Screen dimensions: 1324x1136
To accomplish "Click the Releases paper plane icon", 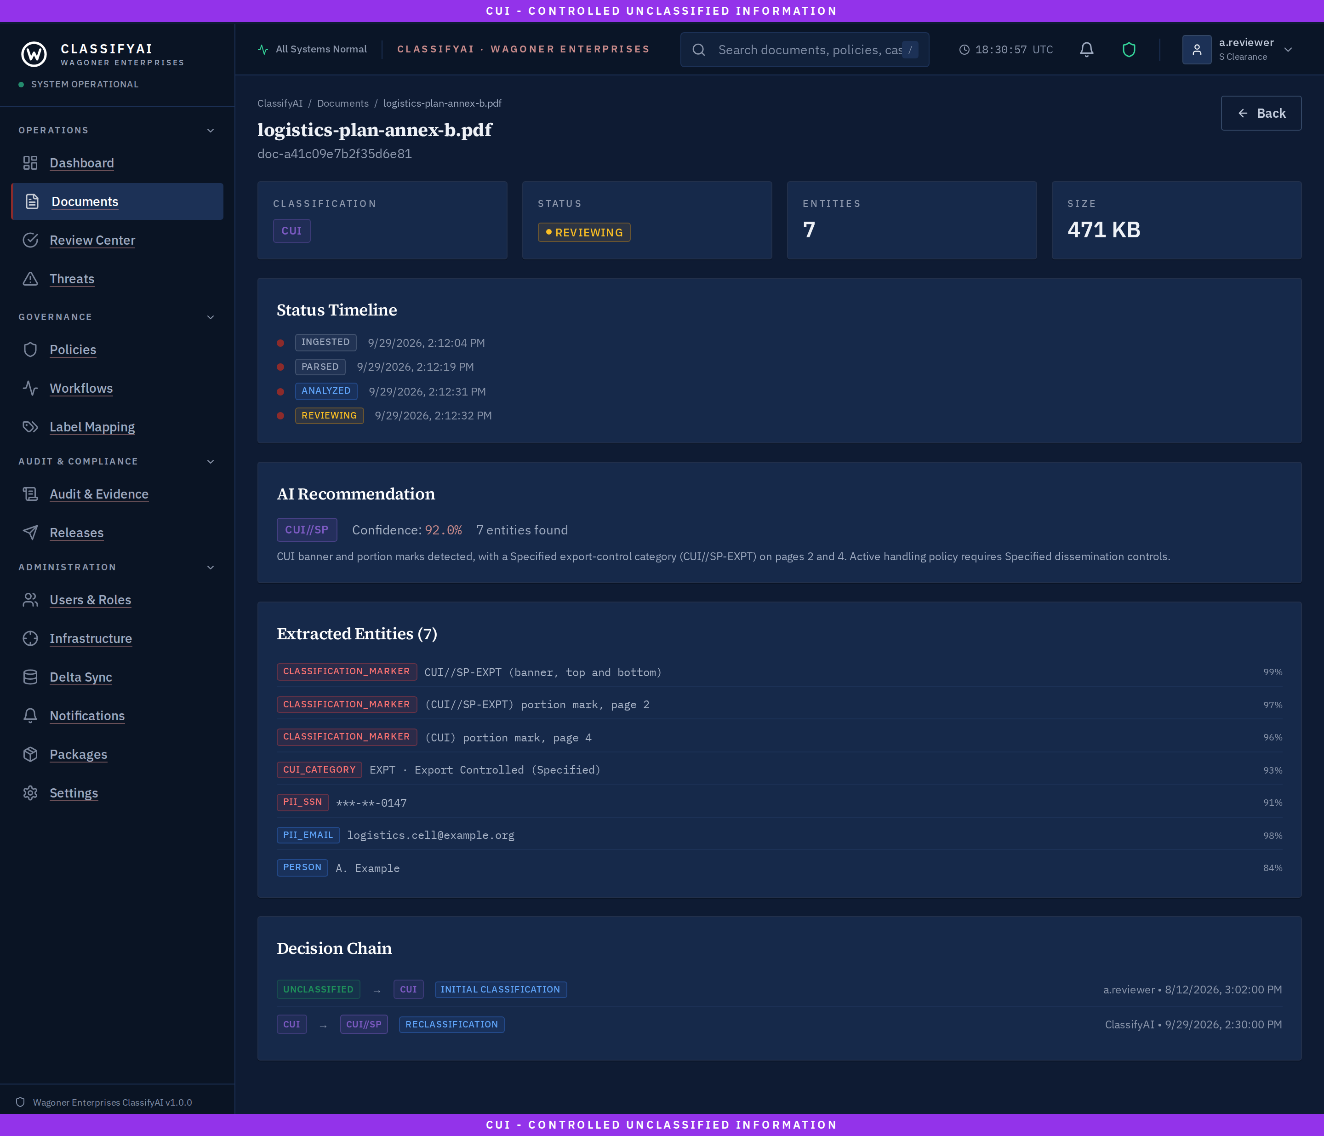I will [30, 533].
